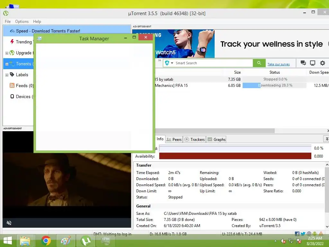Switch to the Peers tab
Image resolution: width=329 pixels, height=247 pixels.
[x=174, y=140]
